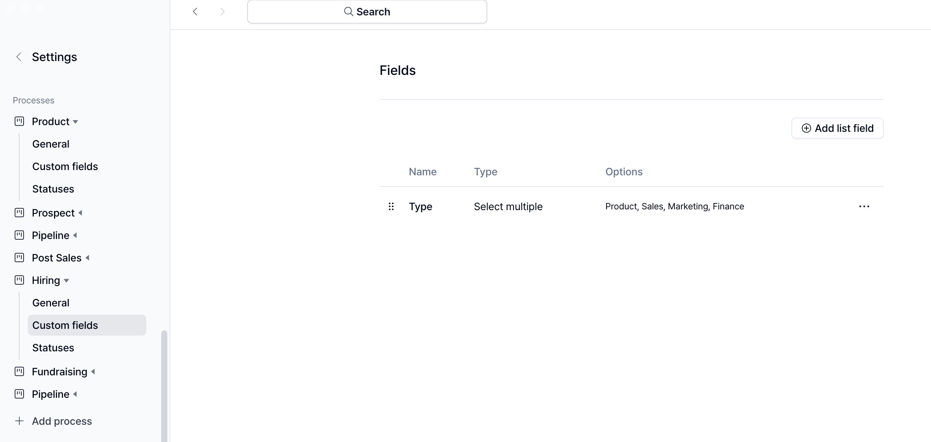931x442 pixels.
Task: Click the Fundraising process icon
Action: coord(19,371)
